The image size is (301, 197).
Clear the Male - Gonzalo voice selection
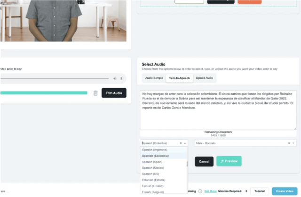pos(289,143)
